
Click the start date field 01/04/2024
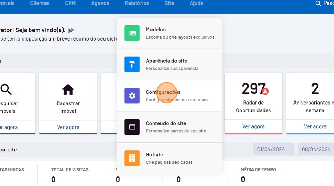[273, 149]
